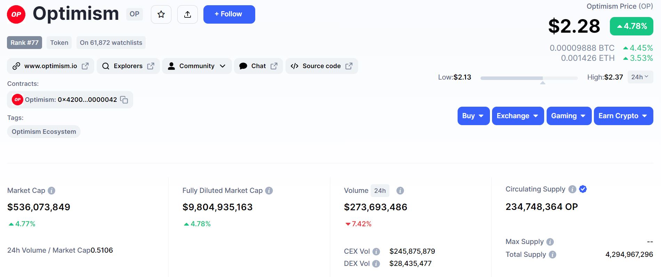Click the total supply value 4,294,967,296

(629, 254)
